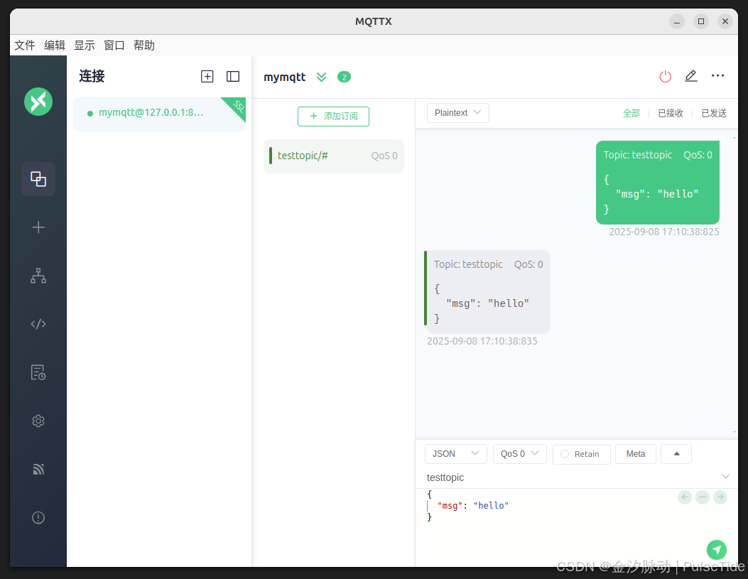Viewport: 748px width, 579px height.
Task: Close the MQTTX window
Action: click(725, 21)
